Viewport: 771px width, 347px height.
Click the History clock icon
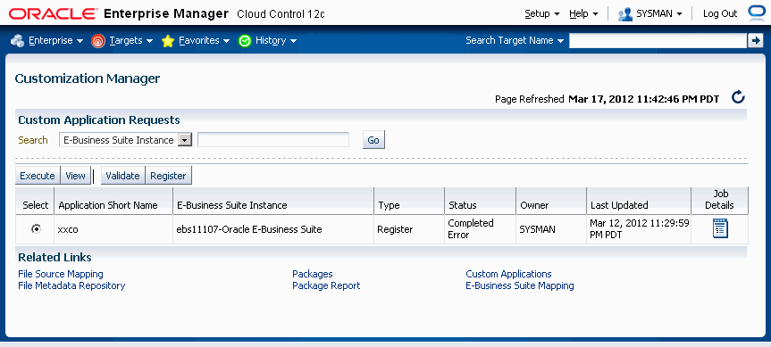tap(245, 41)
